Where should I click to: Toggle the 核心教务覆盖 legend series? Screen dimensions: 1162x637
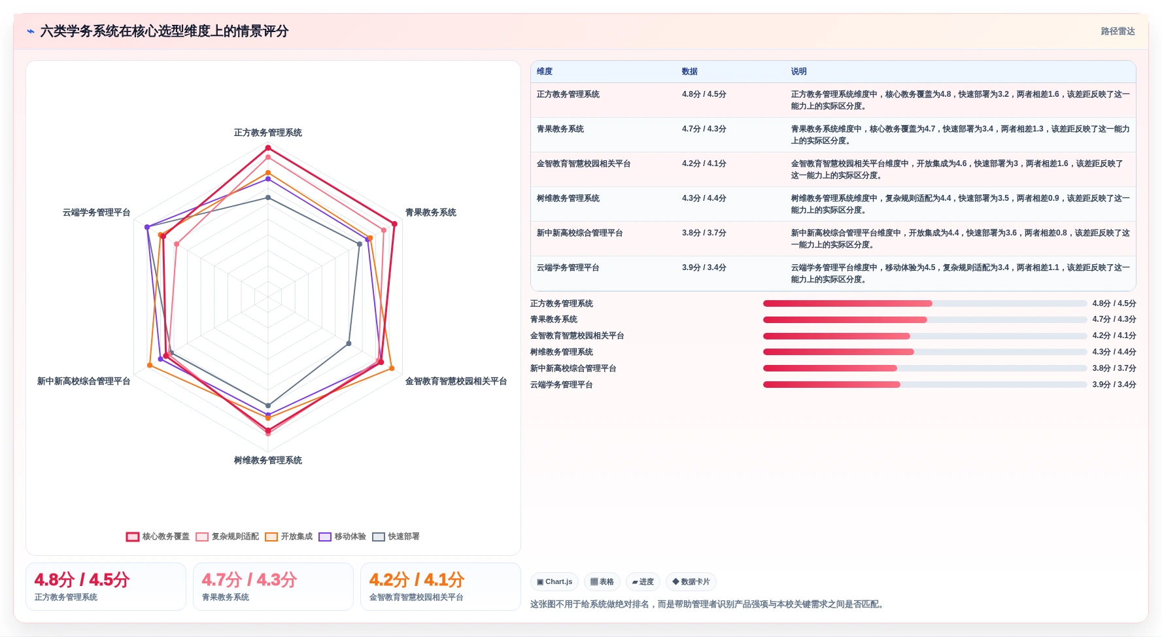pos(158,536)
